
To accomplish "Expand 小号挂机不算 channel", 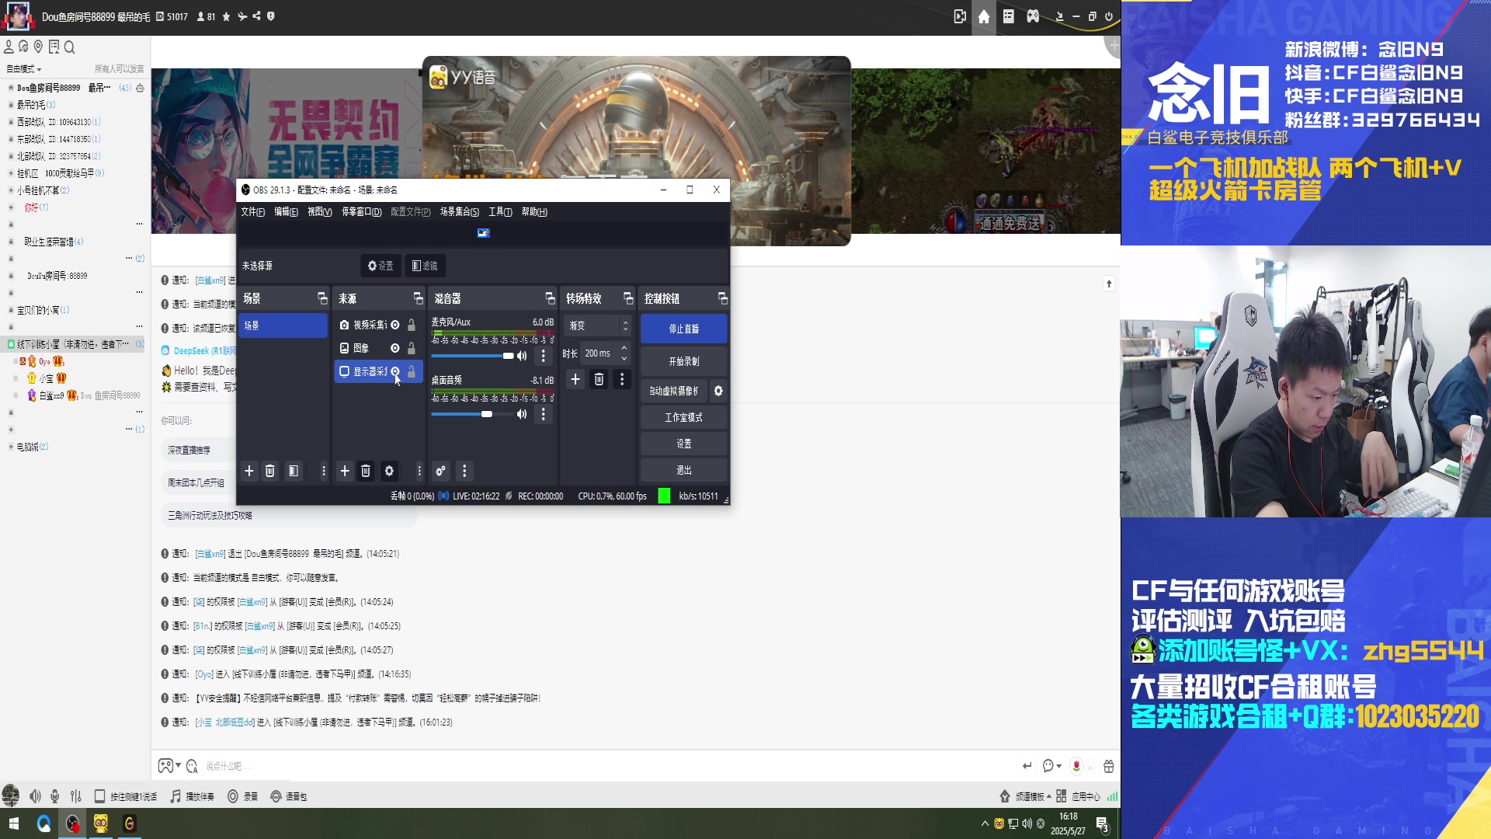I will tap(11, 190).
